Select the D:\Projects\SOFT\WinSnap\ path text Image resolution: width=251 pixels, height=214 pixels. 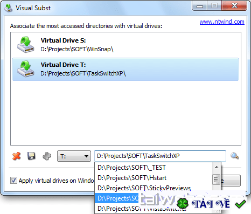click(x=77, y=49)
